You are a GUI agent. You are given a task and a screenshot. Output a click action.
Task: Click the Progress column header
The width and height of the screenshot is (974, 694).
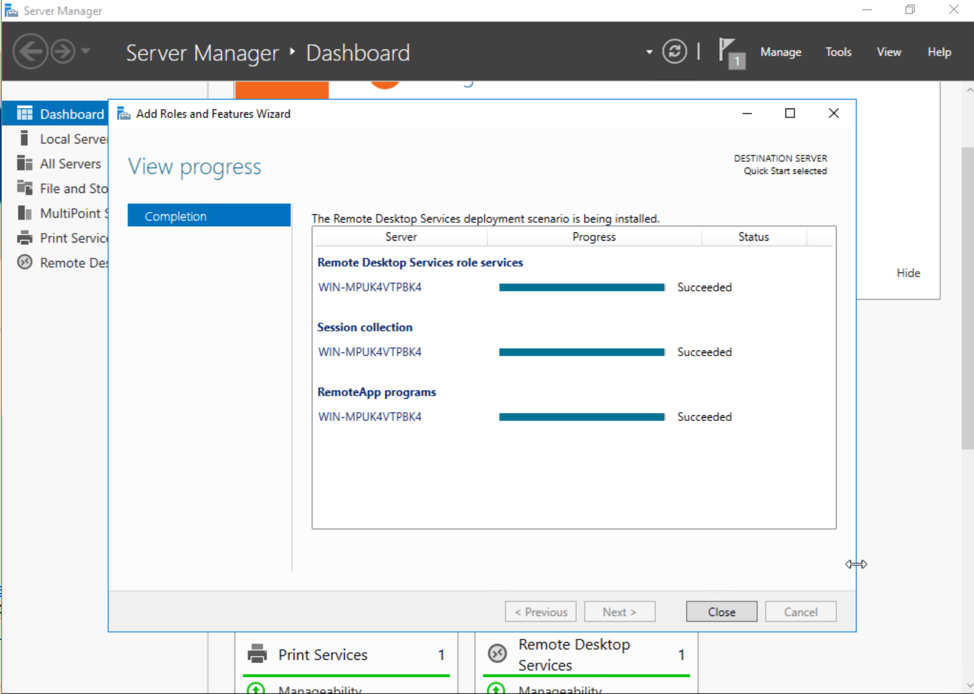594,237
